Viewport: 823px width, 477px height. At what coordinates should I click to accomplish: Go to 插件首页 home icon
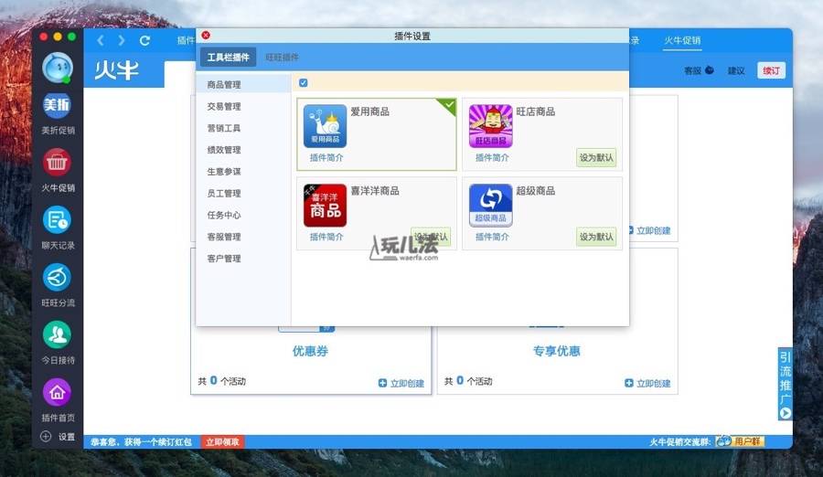[58, 393]
